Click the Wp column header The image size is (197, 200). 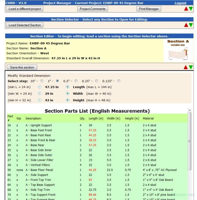19,119
